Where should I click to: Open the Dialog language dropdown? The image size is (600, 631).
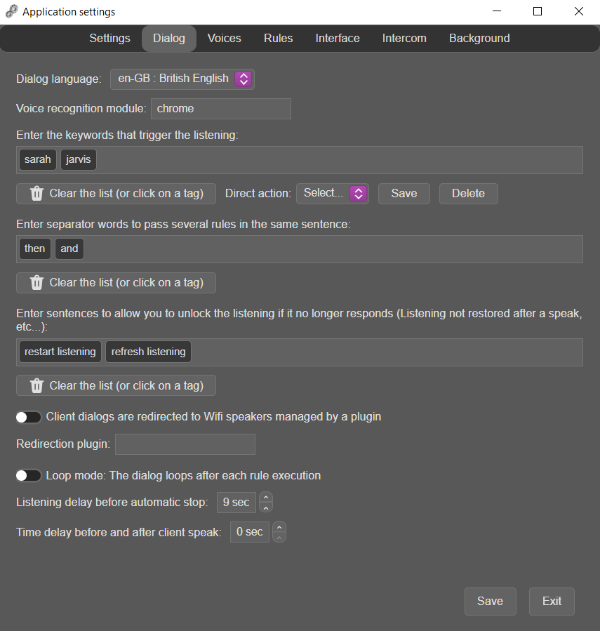point(182,79)
